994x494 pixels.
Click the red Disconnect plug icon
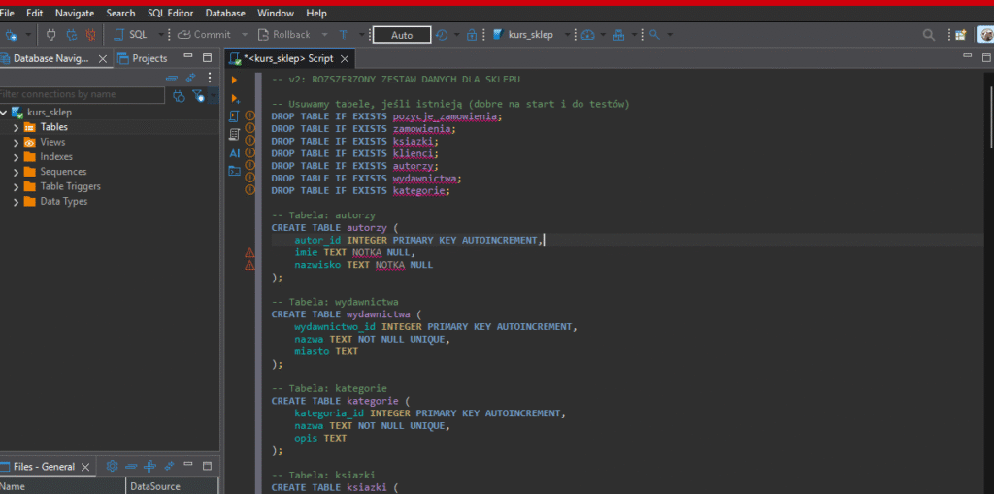[90, 35]
